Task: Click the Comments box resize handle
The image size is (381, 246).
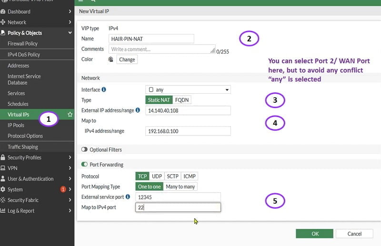Action: click(x=212, y=51)
